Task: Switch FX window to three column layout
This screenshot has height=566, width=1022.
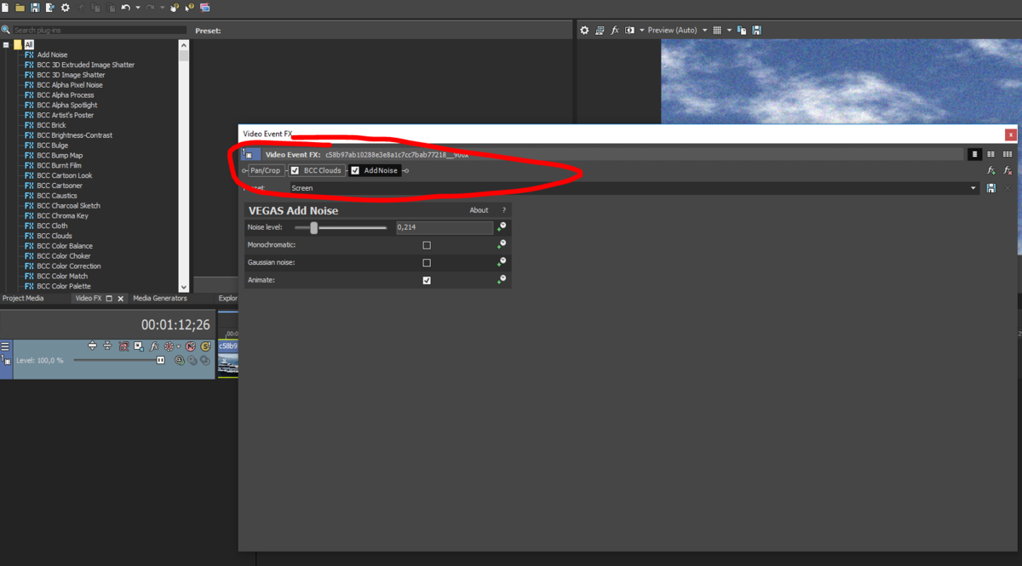Action: tap(1008, 154)
